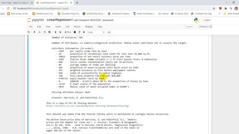
Task: Run the selected cell
Action: coord(68,32)
